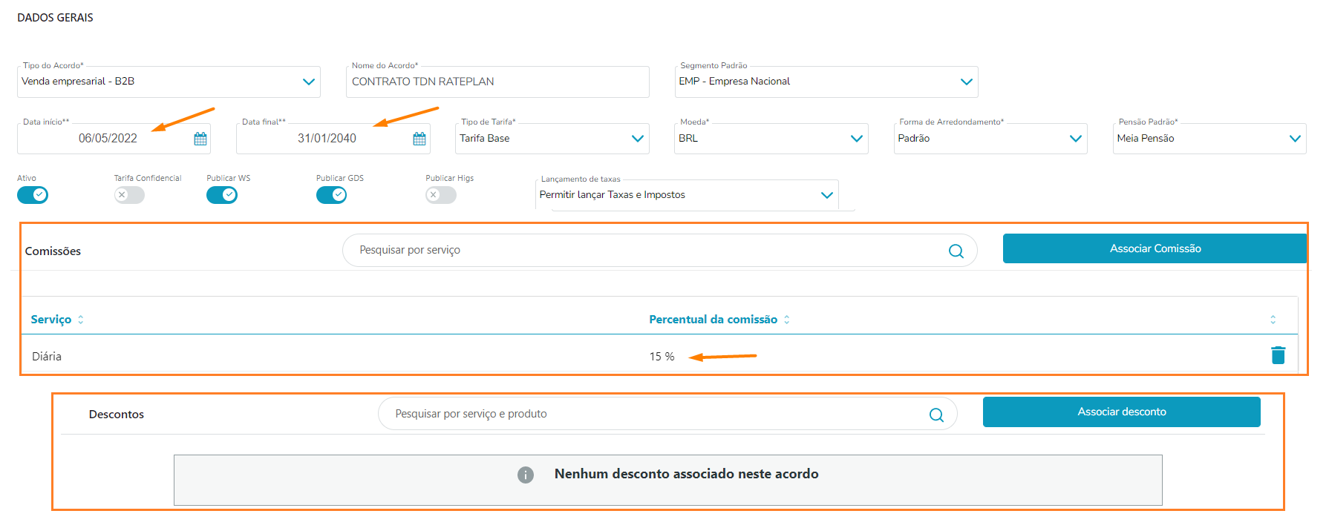Expand the Tipo do Acordo dropdown

click(309, 82)
